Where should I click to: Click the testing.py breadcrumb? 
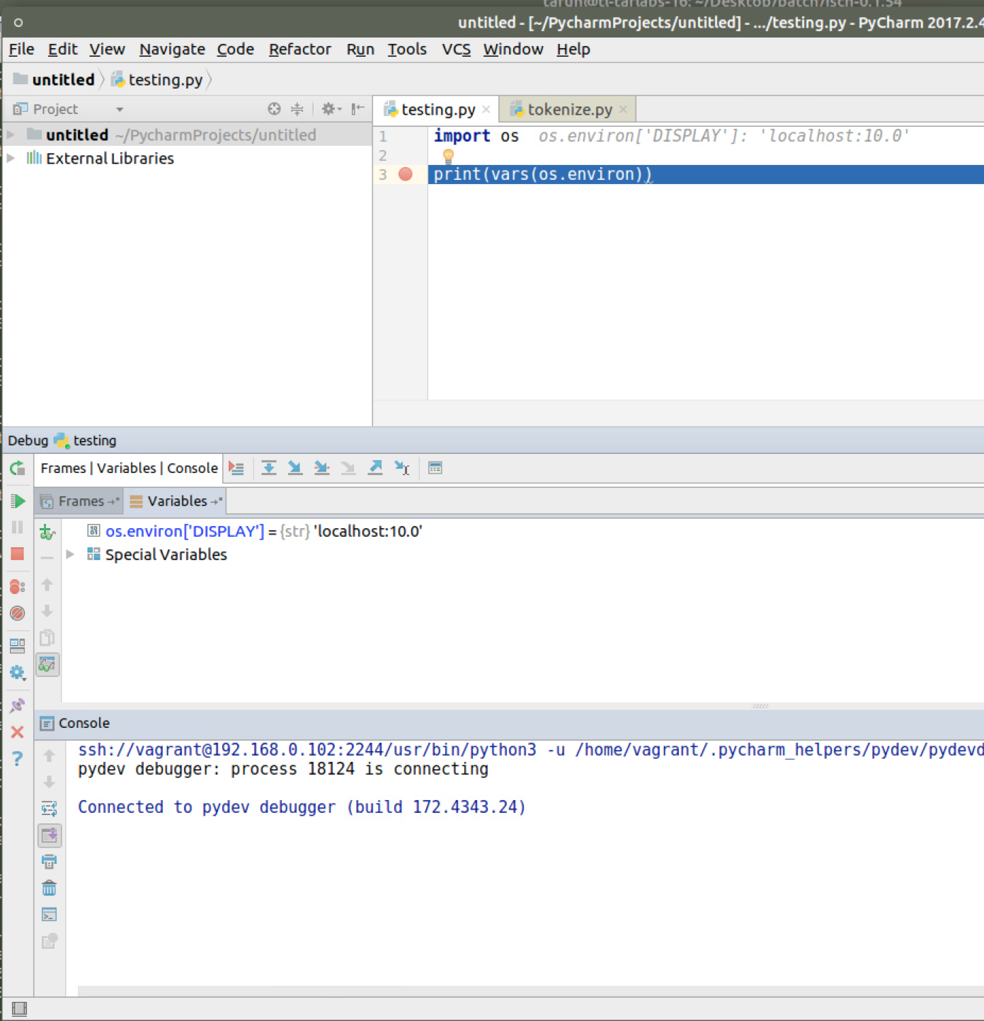(x=158, y=80)
